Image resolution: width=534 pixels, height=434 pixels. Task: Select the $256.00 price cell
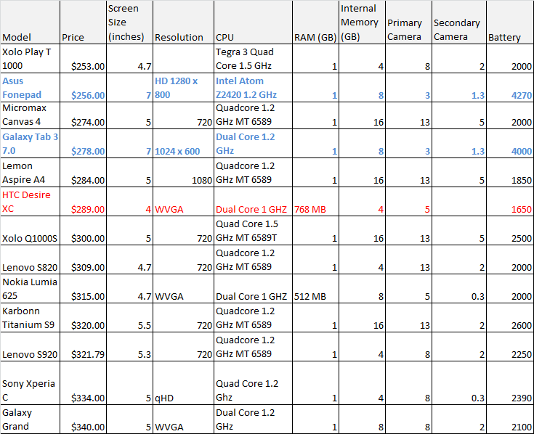[83, 88]
